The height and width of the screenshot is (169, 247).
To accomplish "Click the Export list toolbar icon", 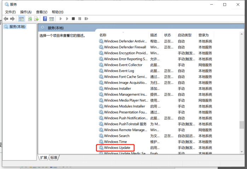I will click(36, 19).
